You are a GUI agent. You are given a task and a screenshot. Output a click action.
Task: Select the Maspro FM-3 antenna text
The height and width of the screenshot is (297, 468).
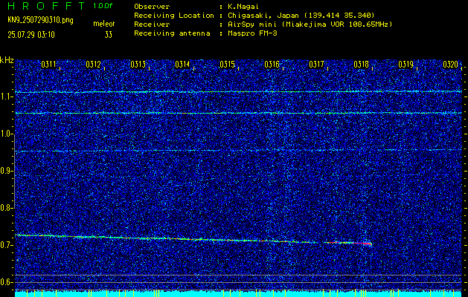(x=252, y=33)
